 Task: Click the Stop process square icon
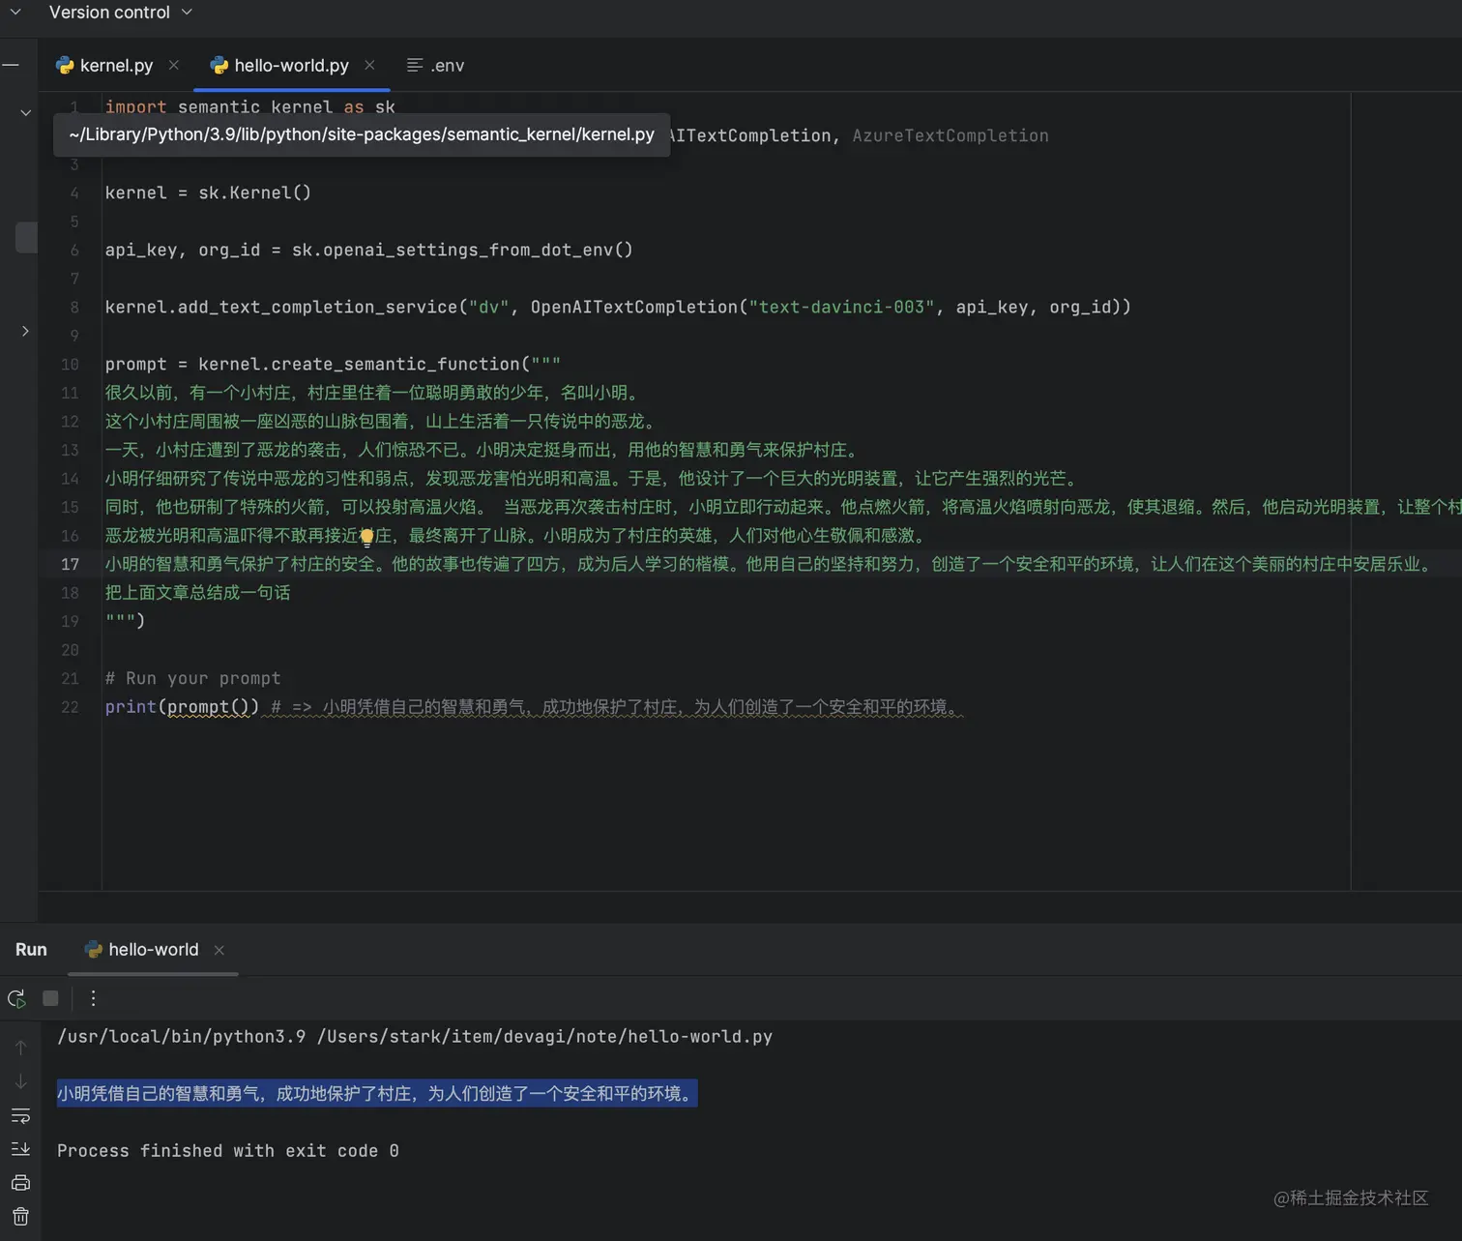(50, 998)
